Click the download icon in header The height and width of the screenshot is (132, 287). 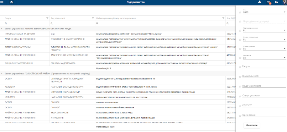(259, 2)
